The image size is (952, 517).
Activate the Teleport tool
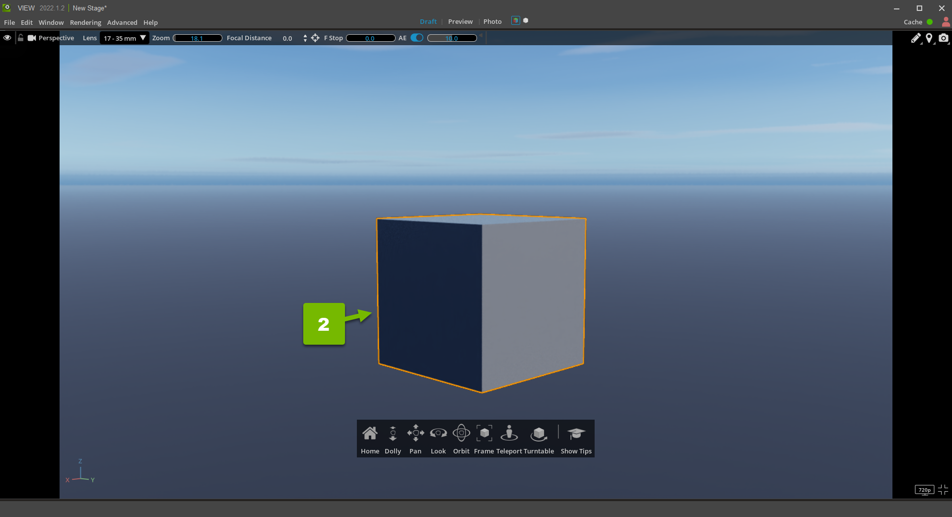(509, 439)
